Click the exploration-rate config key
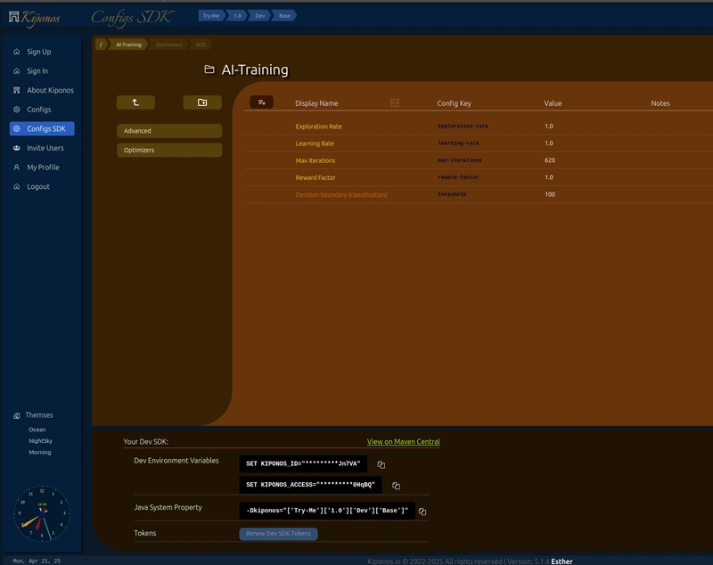 [x=463, y=126]
